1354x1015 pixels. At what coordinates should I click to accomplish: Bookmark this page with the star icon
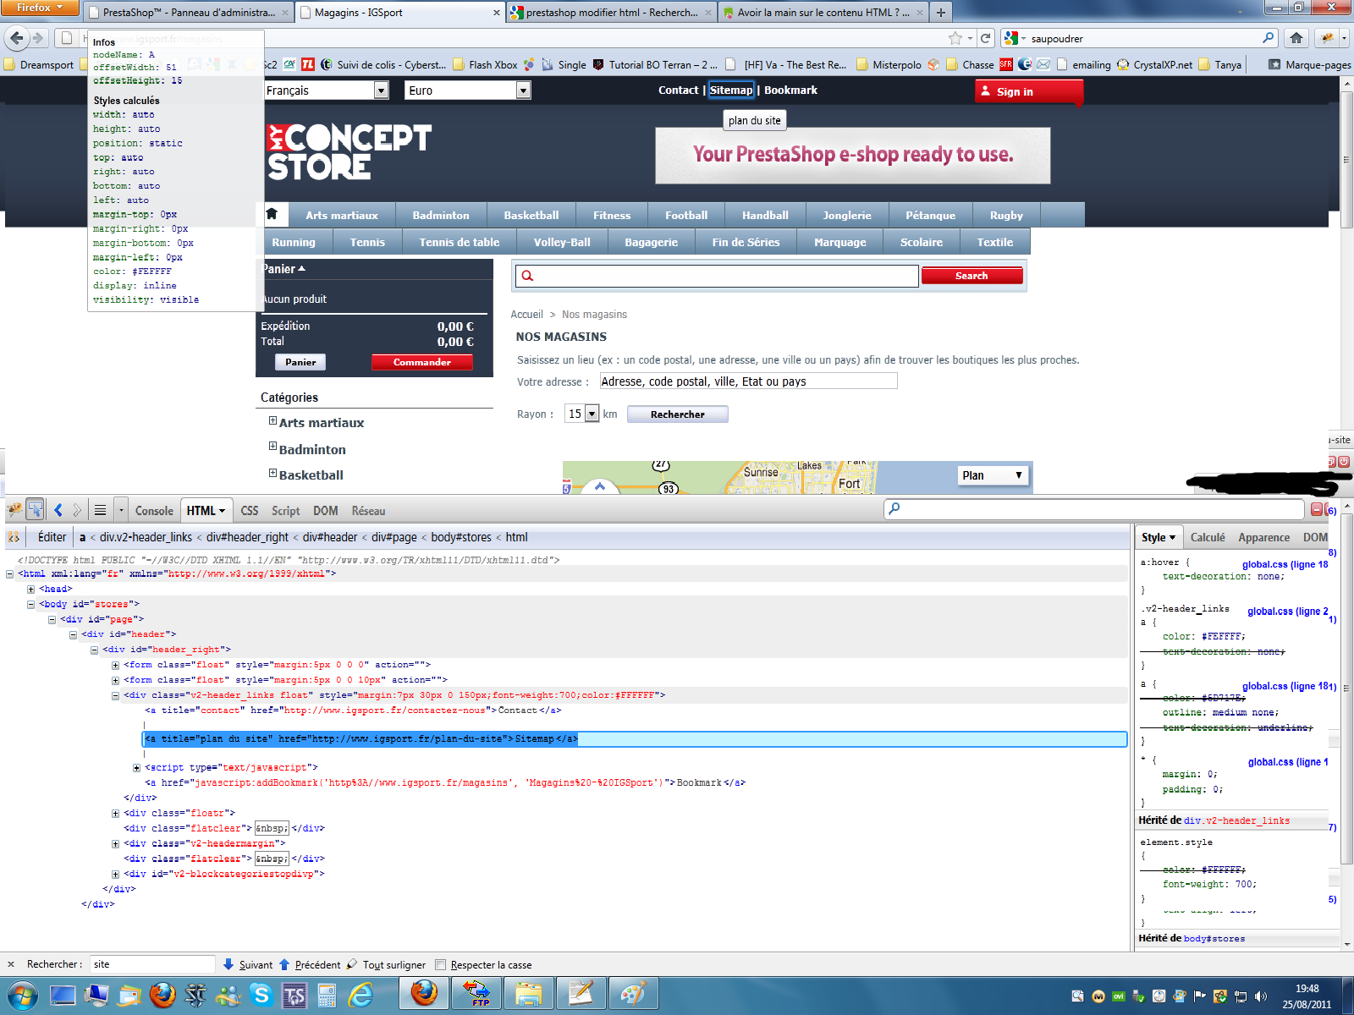955,38
